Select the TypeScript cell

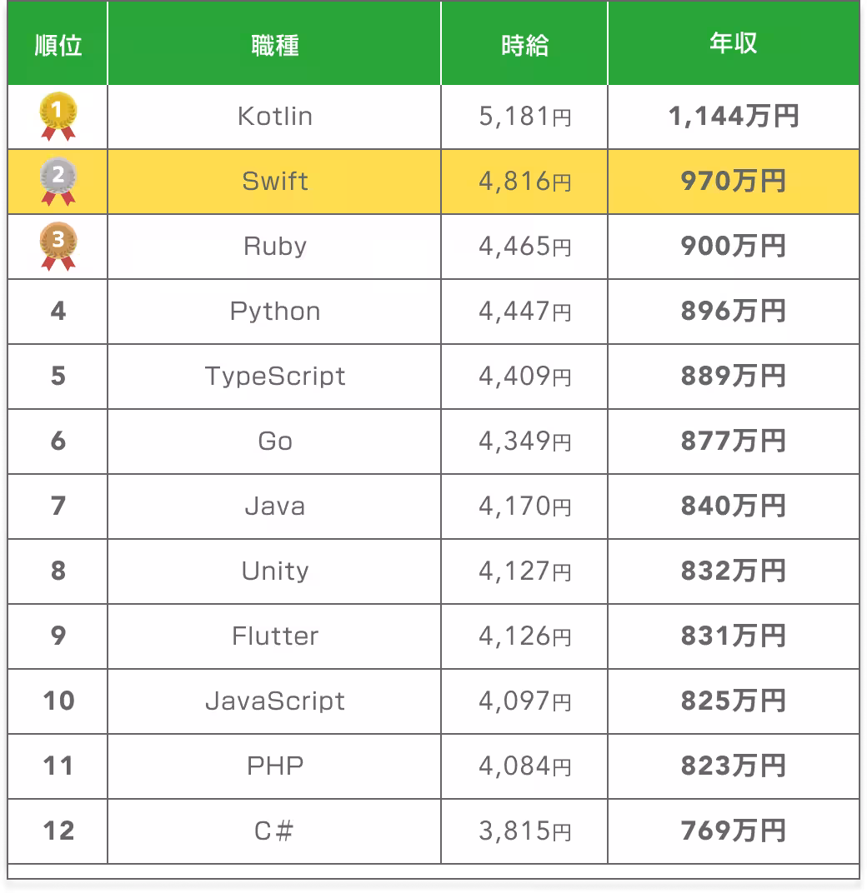pos(275,376)
